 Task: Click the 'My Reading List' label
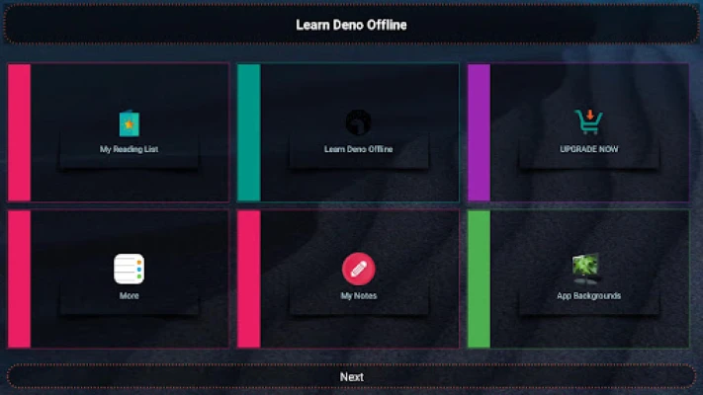tap(129, 150)
